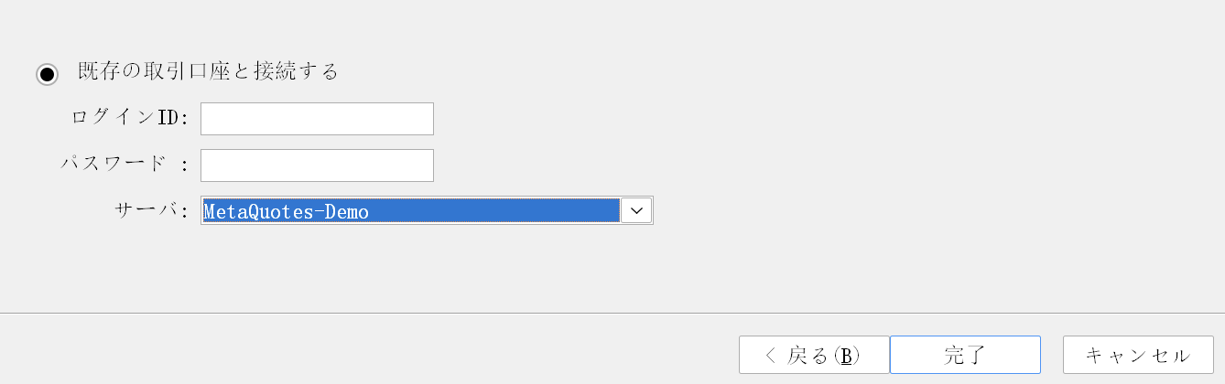
Task: Click the highlighted MetaQuotes-Demo server text
Action: [x=286, y=212]
